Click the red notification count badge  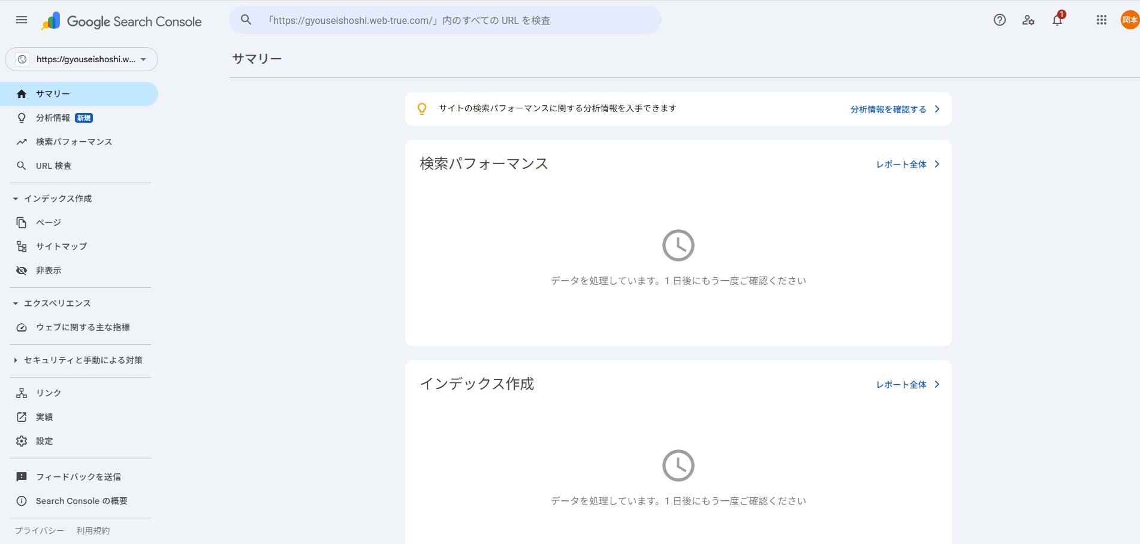pos(1061,14)
